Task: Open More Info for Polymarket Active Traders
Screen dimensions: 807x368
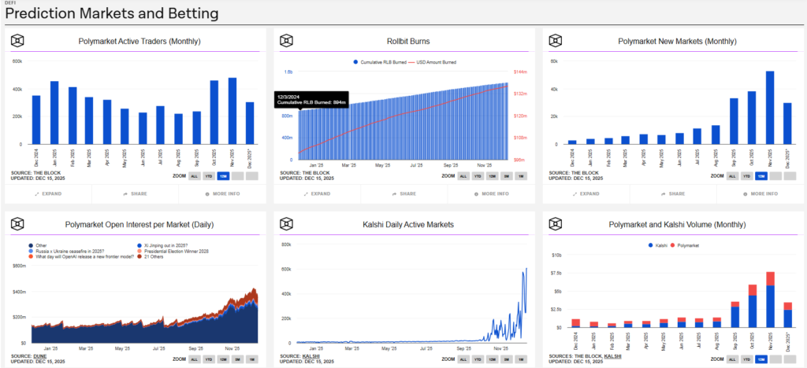Action: click(x=222, y=194)
